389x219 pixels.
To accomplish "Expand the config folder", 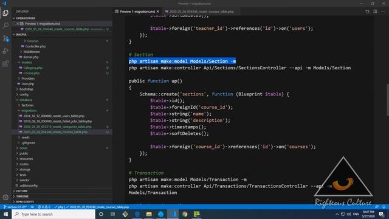I will pyautogui.click(x=24, y=95).
